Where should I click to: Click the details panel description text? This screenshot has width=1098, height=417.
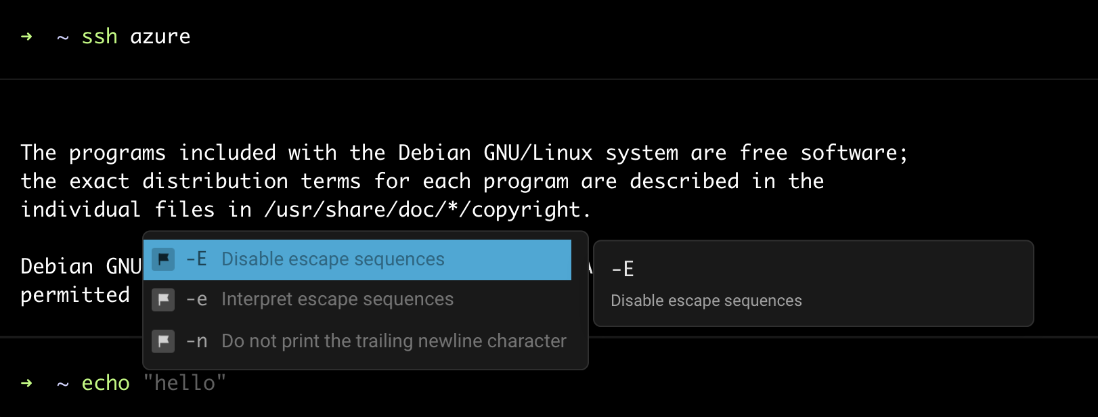tap(706, 301)
